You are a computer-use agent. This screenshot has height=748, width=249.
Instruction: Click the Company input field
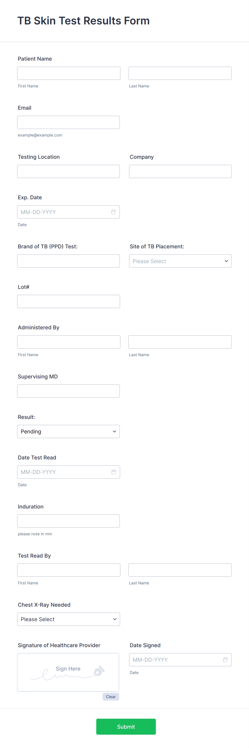point(180,171)
